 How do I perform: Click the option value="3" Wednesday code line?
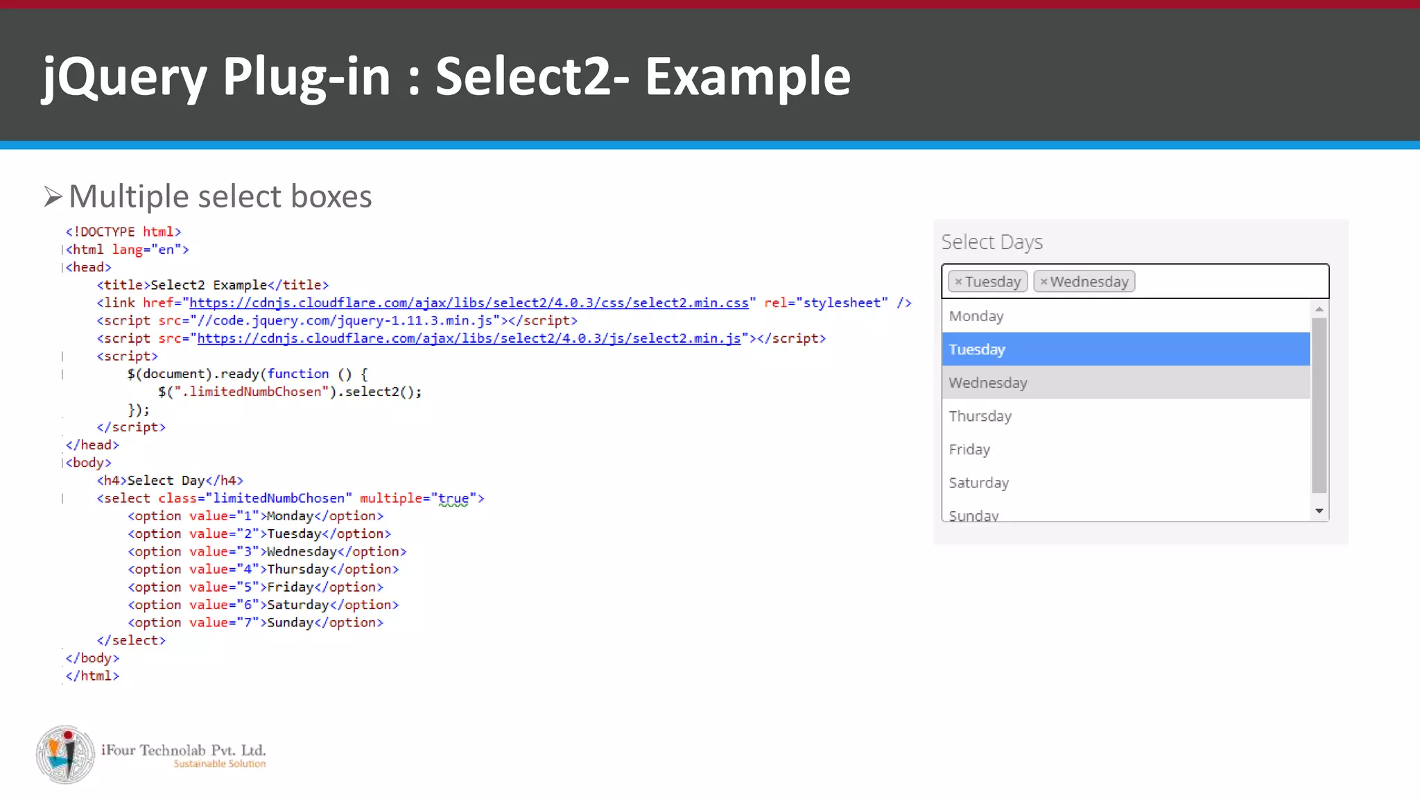pyautogui.click(x=267, y=551)
